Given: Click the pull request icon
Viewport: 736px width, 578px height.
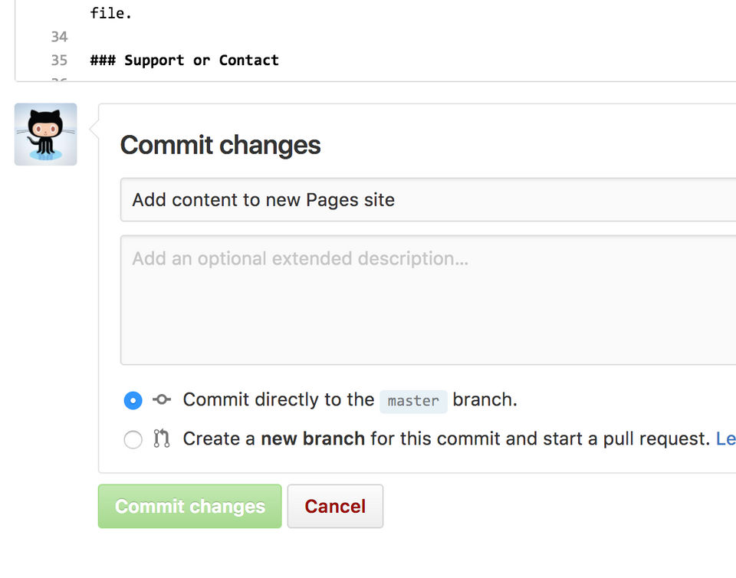Looking at the screenshot, I should pyautogui.click(x=161, y=438).
